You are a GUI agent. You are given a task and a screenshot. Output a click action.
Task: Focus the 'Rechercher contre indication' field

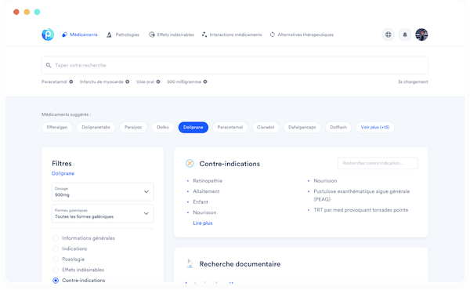(x=378, y=163)
